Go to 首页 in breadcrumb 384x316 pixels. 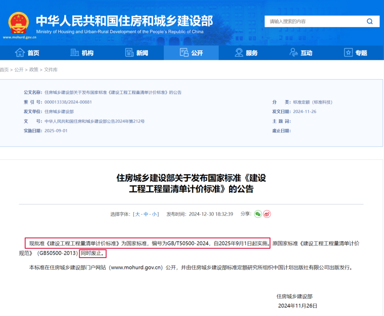coord(4,70)
